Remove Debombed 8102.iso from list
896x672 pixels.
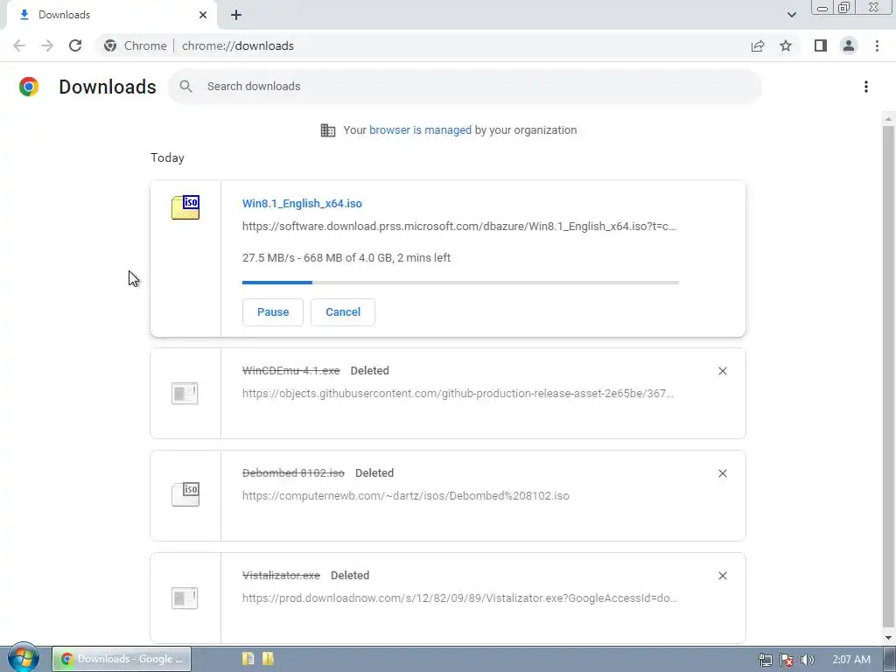(x=722, y=473)
